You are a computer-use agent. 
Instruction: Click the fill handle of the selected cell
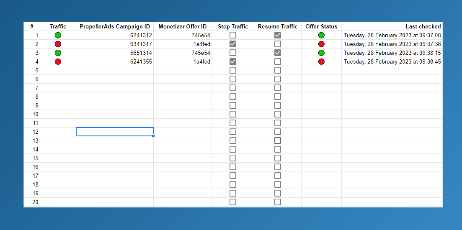pos(153,136)
